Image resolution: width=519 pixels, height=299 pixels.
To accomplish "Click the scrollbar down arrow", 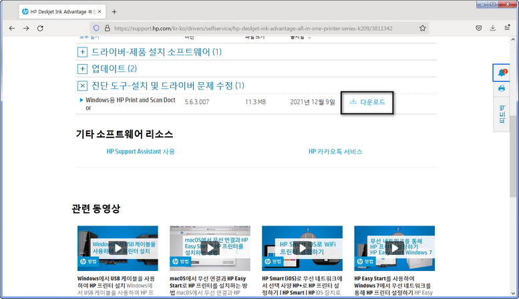I will click(x=514, y=293).
